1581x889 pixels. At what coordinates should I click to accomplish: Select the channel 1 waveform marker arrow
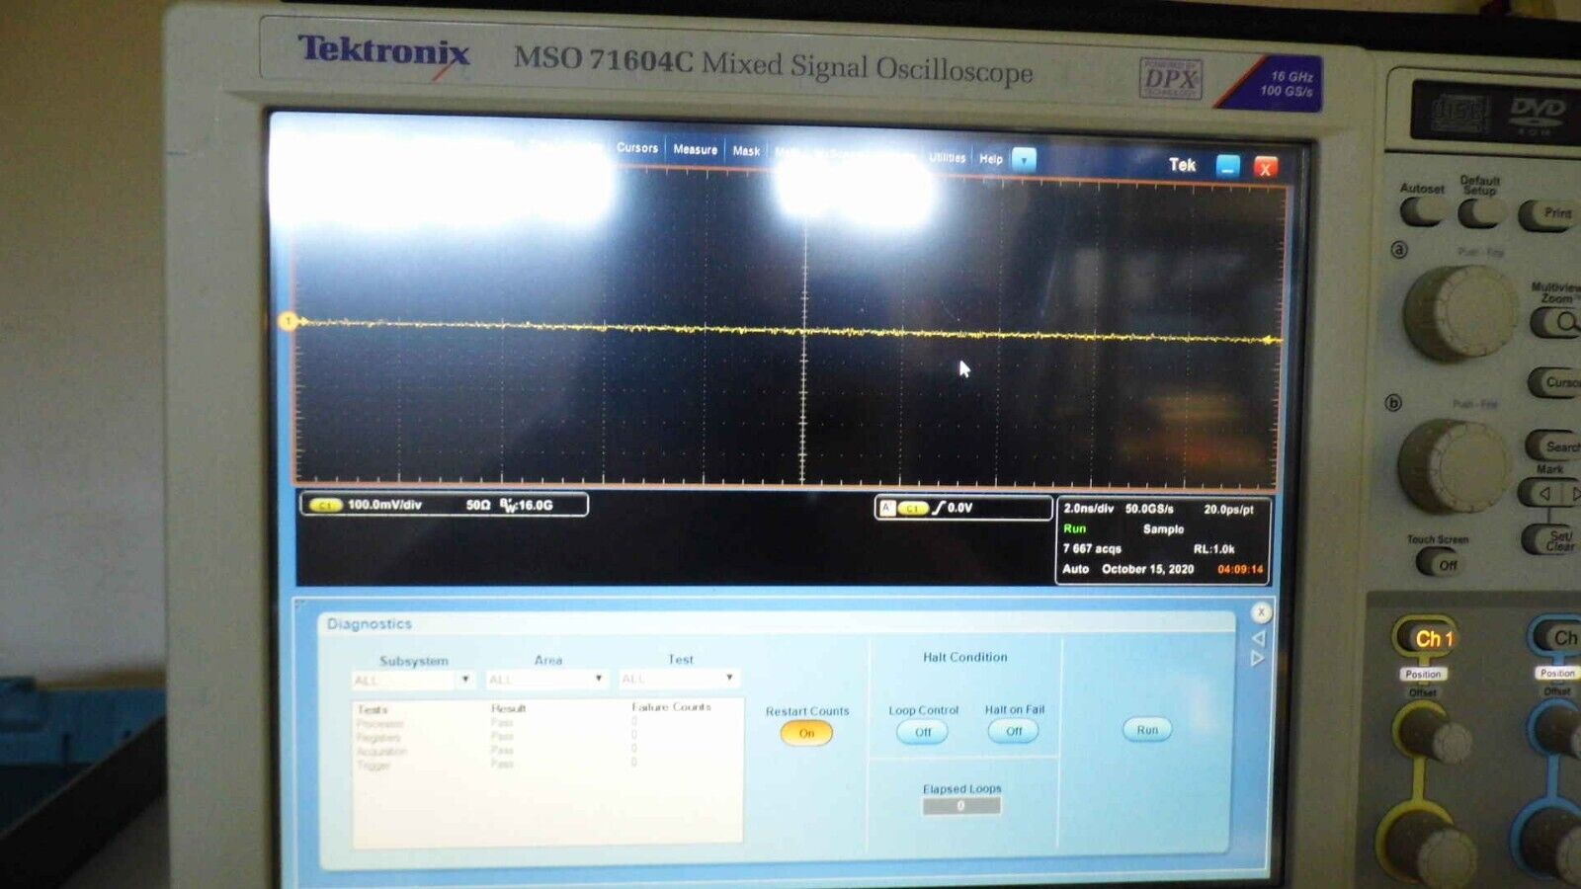pos(288,319)
